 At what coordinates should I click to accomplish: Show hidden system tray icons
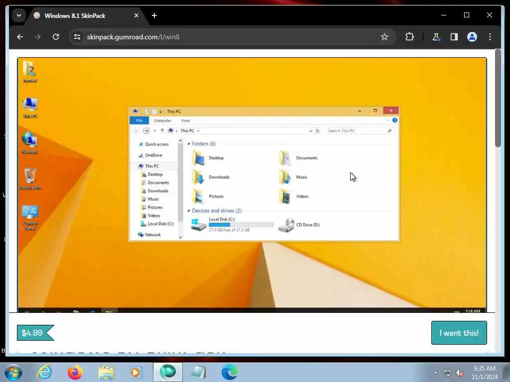click(435, 373)
